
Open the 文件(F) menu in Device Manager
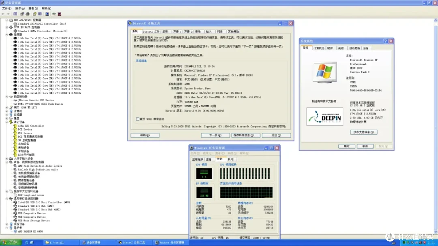click(x=7, y=8)
